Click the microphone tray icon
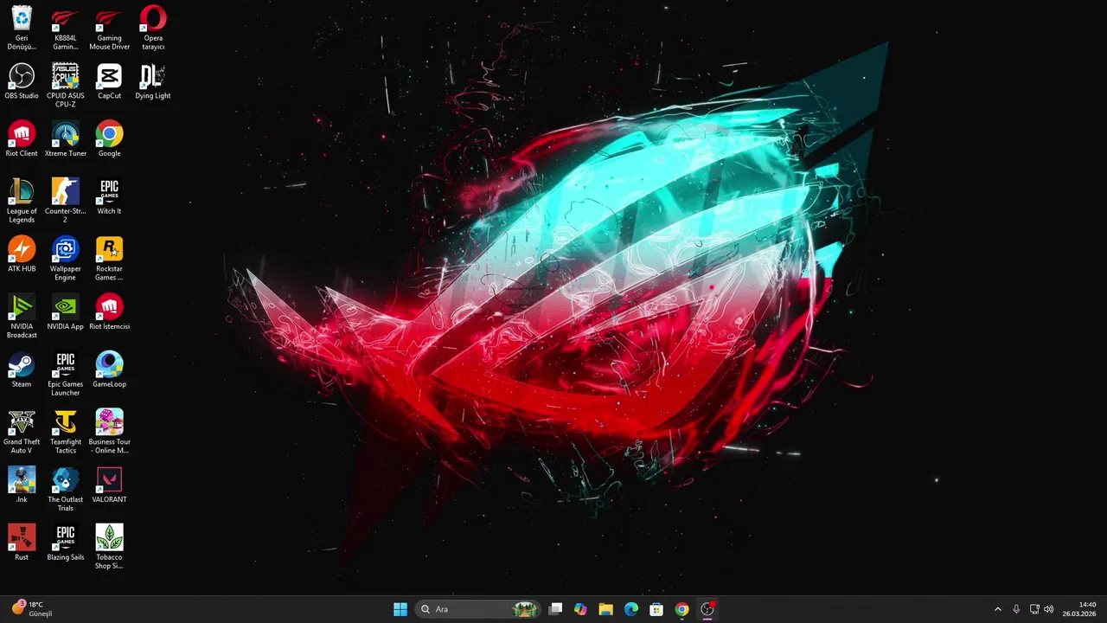Viewport: 1107px width, 623px height. 1016,609
